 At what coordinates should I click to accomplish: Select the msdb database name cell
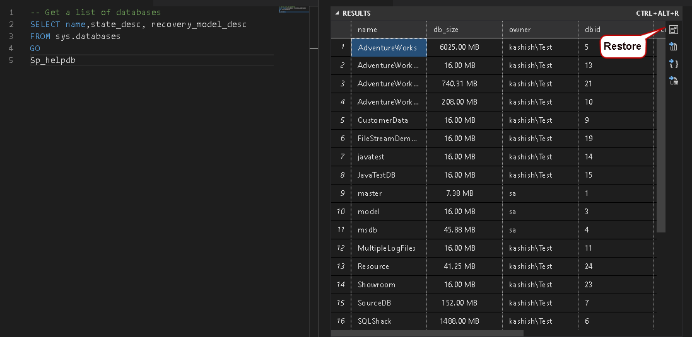click(389, 230)
